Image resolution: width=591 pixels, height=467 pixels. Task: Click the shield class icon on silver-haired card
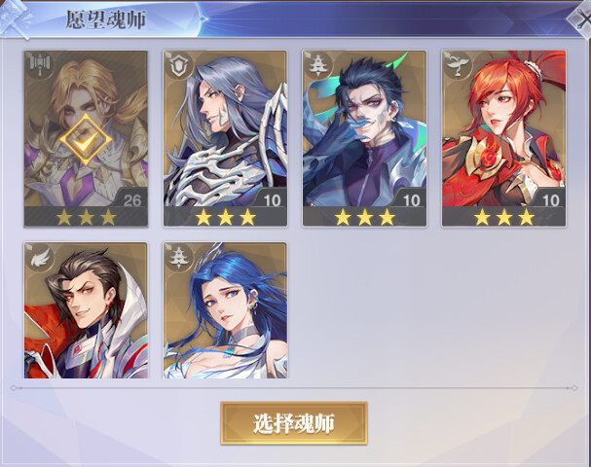[179, 65]
